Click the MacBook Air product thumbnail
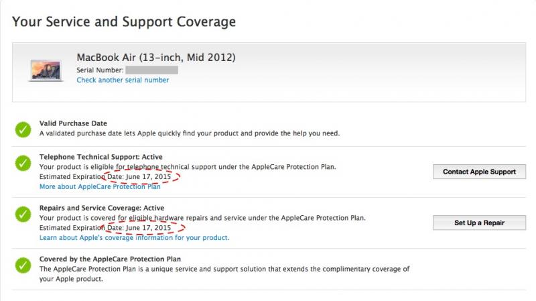The width and height of the screenshot is (536, 301). [x=46, y=70]
